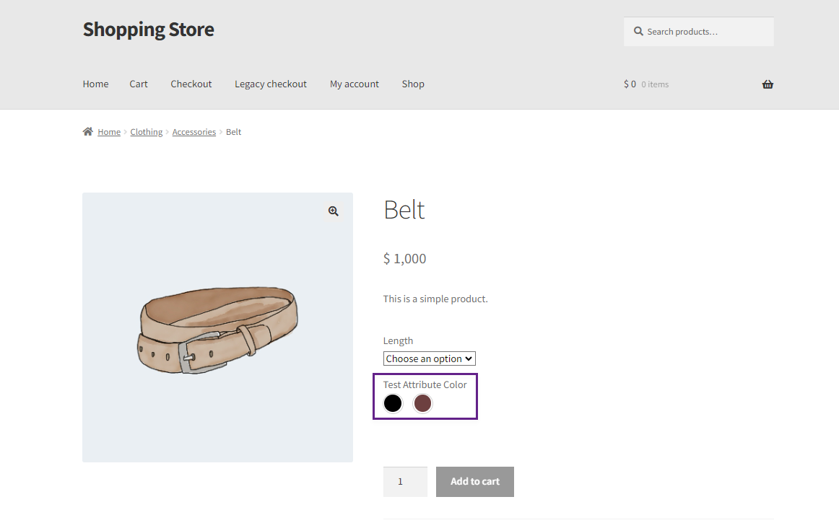This screenshot has width=839, height=528.
Task: Go to the Home menu item
Action: pos(96,84)
